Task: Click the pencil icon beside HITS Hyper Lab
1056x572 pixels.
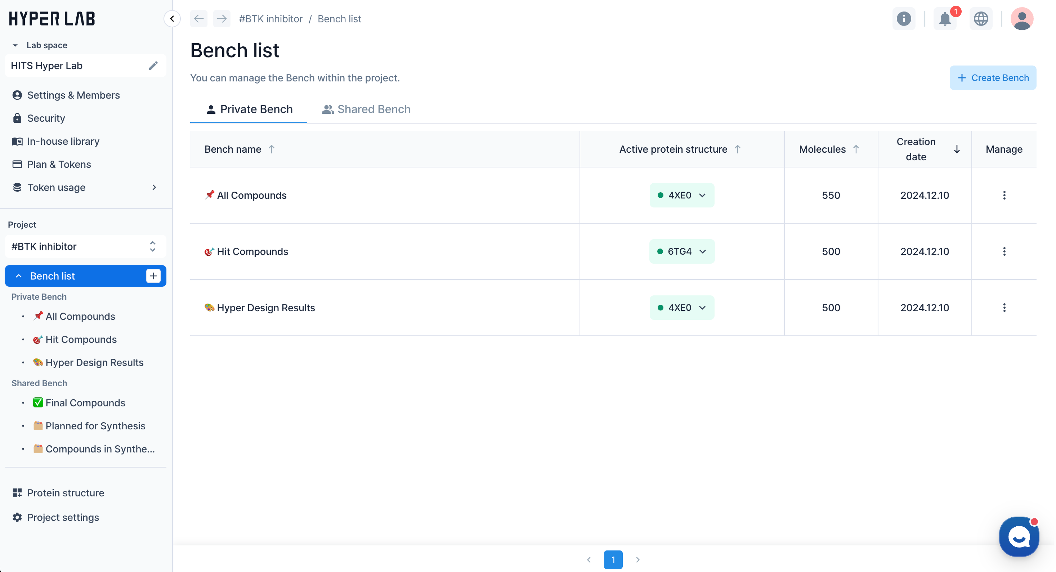Action: [153, 66]
